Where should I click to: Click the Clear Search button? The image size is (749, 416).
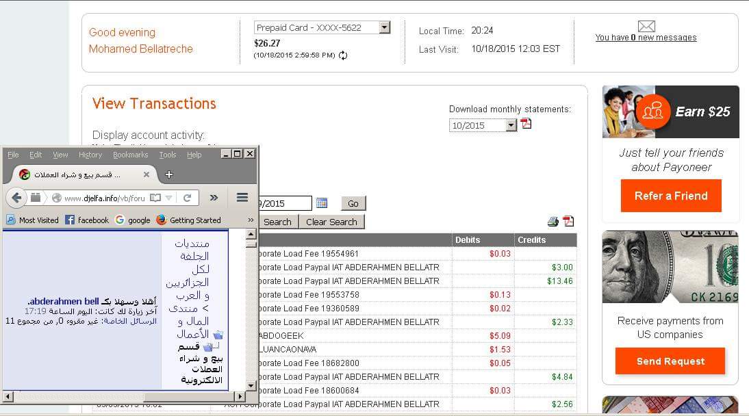tap(331, 222)
